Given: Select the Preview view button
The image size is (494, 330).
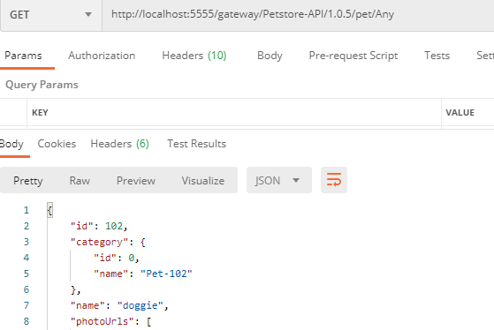Looking at the screenshot, I should pyautogui.click(x=136, y=181).
